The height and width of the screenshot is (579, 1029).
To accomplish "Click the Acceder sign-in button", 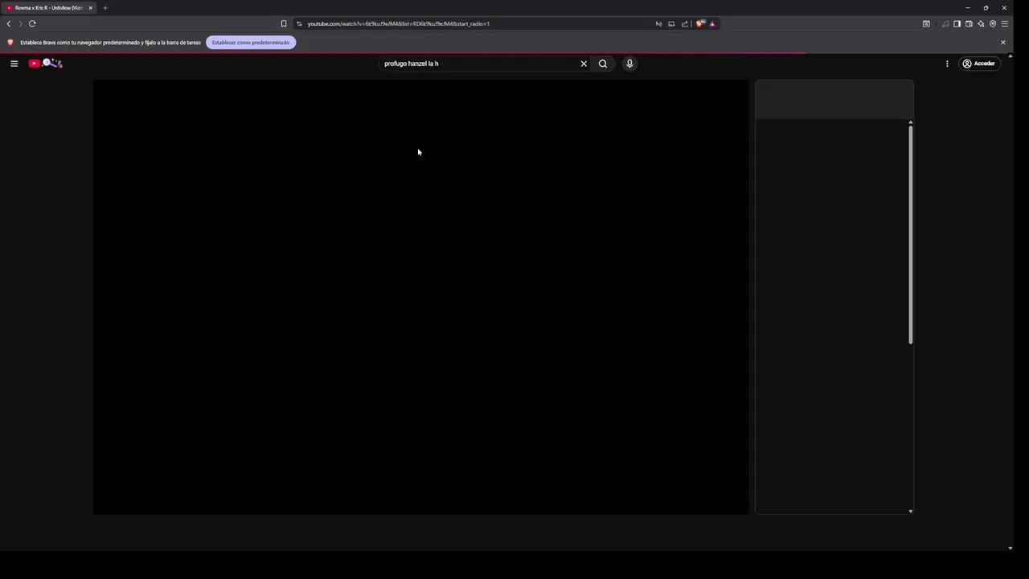I will pos(978,64).
